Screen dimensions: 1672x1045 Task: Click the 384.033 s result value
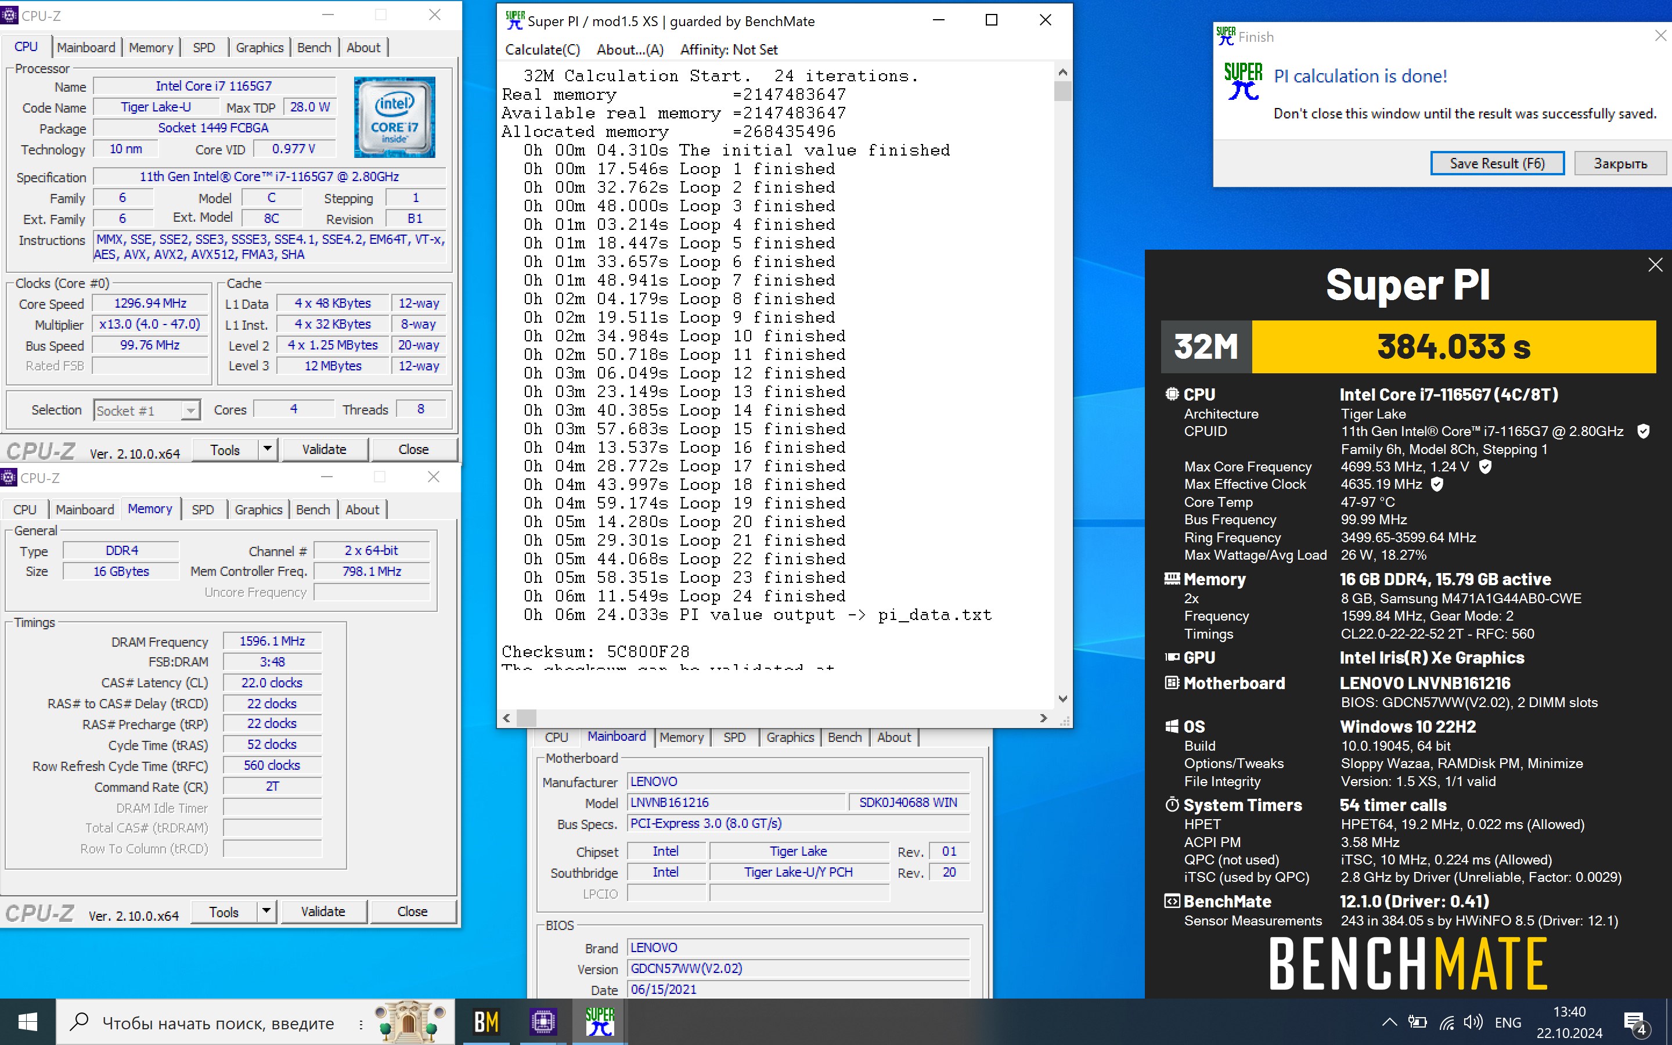[x=1454, y=347]
